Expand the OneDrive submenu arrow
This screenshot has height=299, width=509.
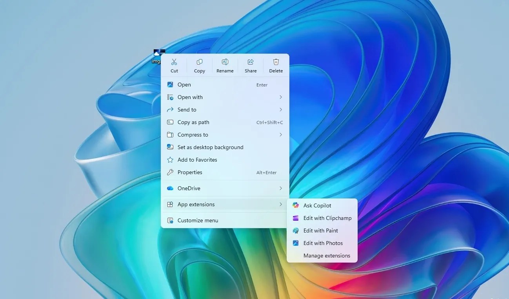(x=281, y=188)
